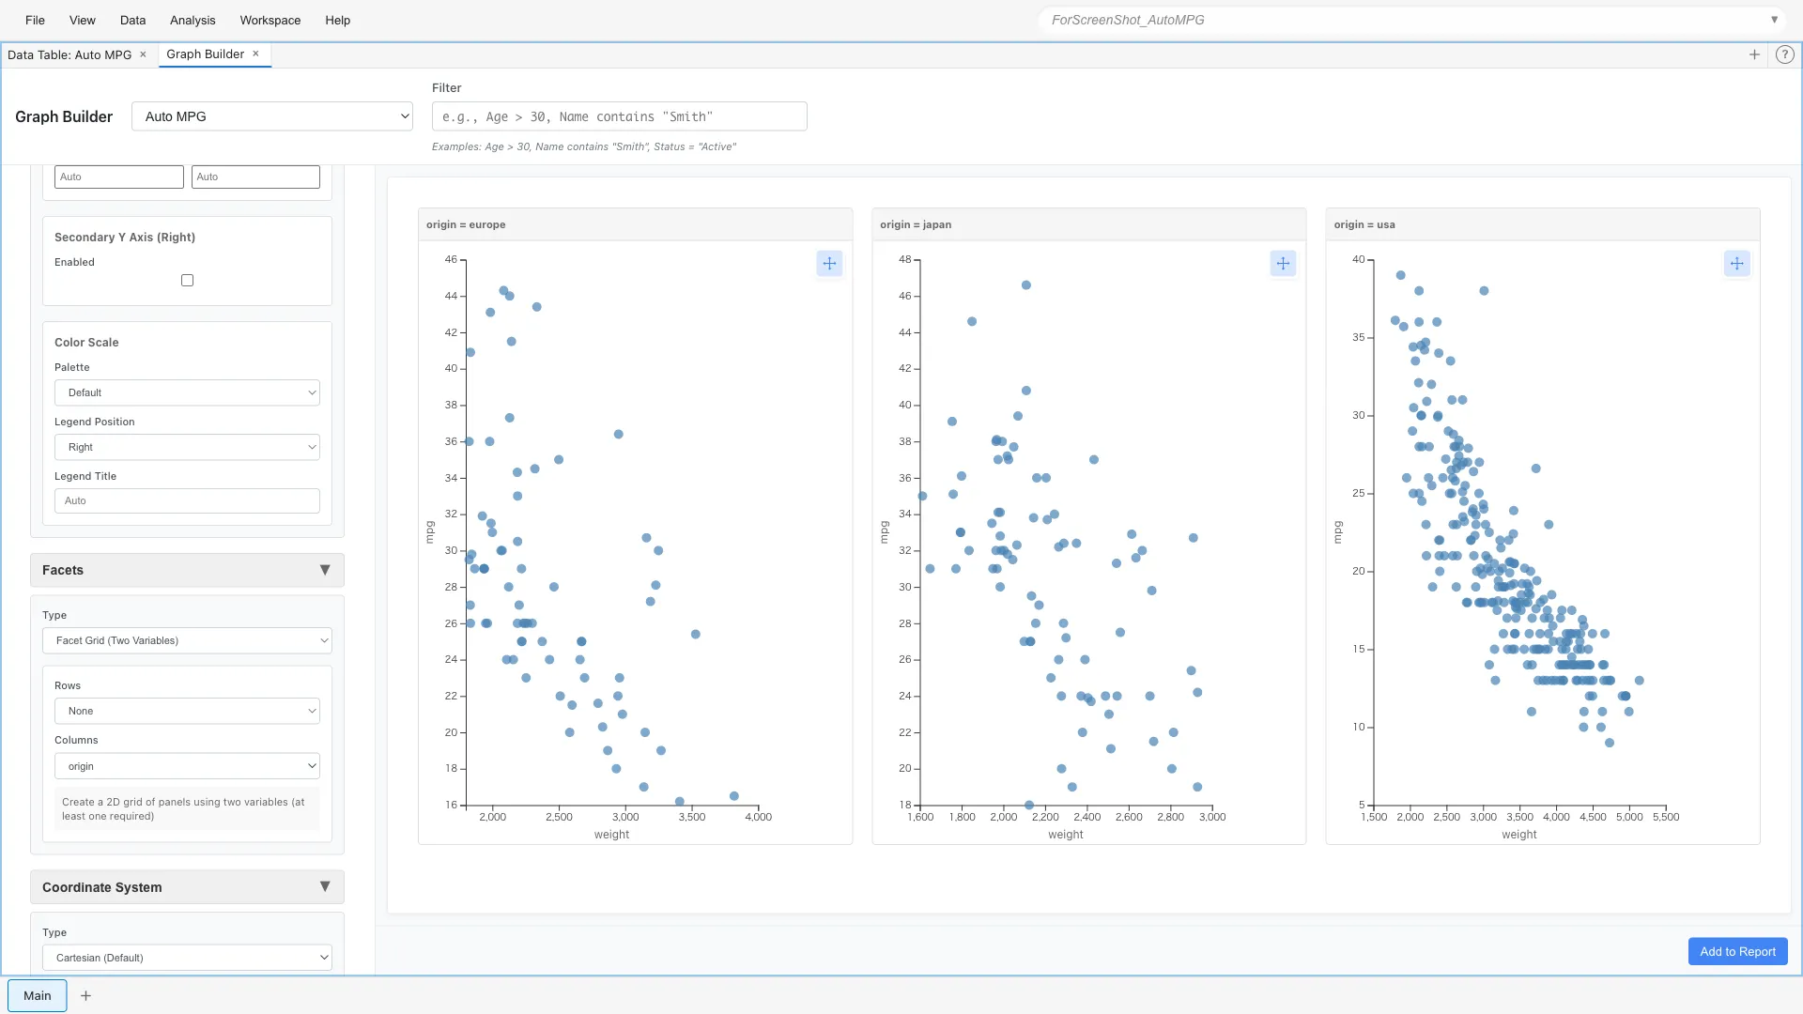Click plus icon to add new tab

click(1754, 54)
